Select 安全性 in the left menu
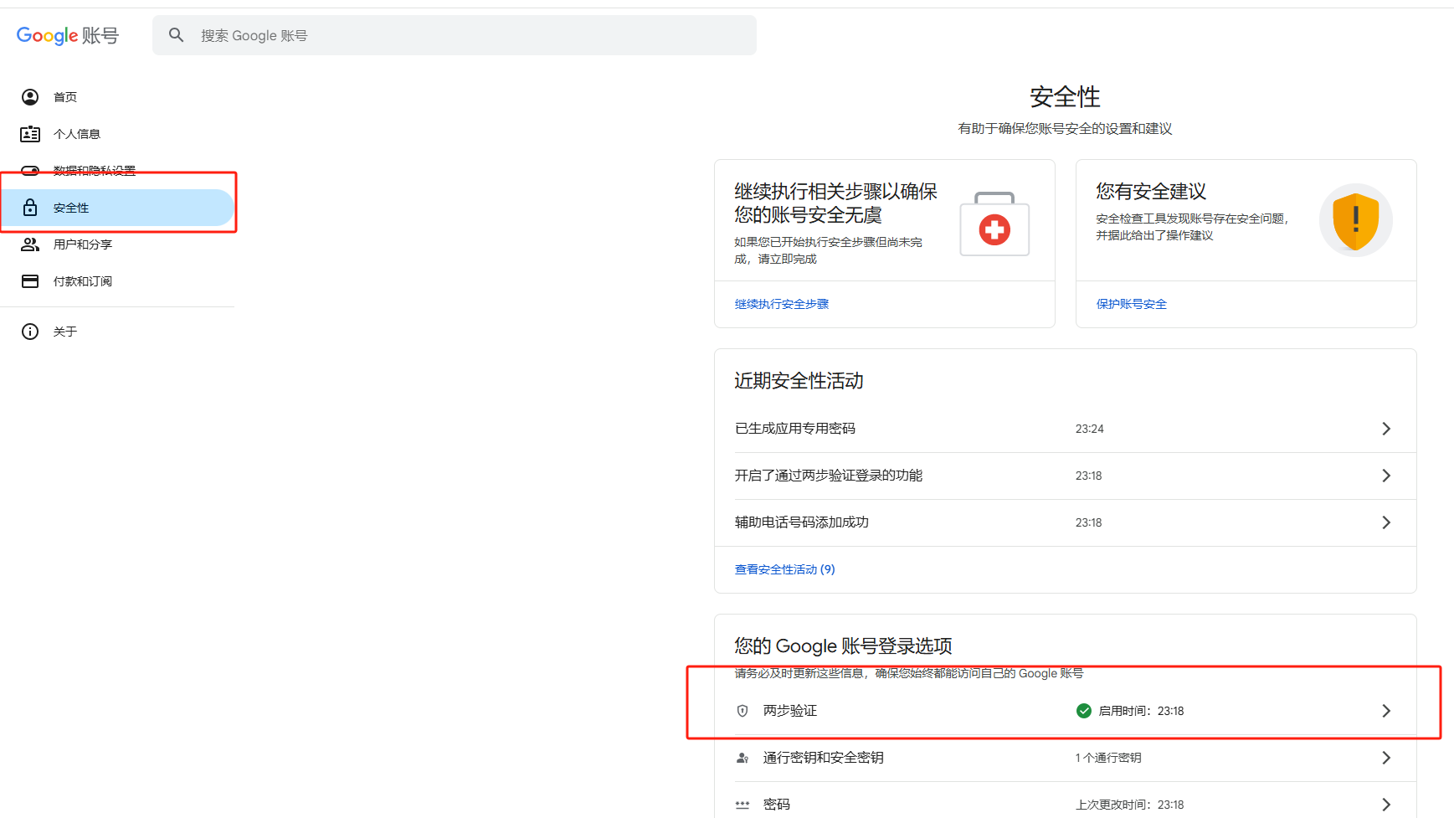1454x818 pixels. [71, 208]
